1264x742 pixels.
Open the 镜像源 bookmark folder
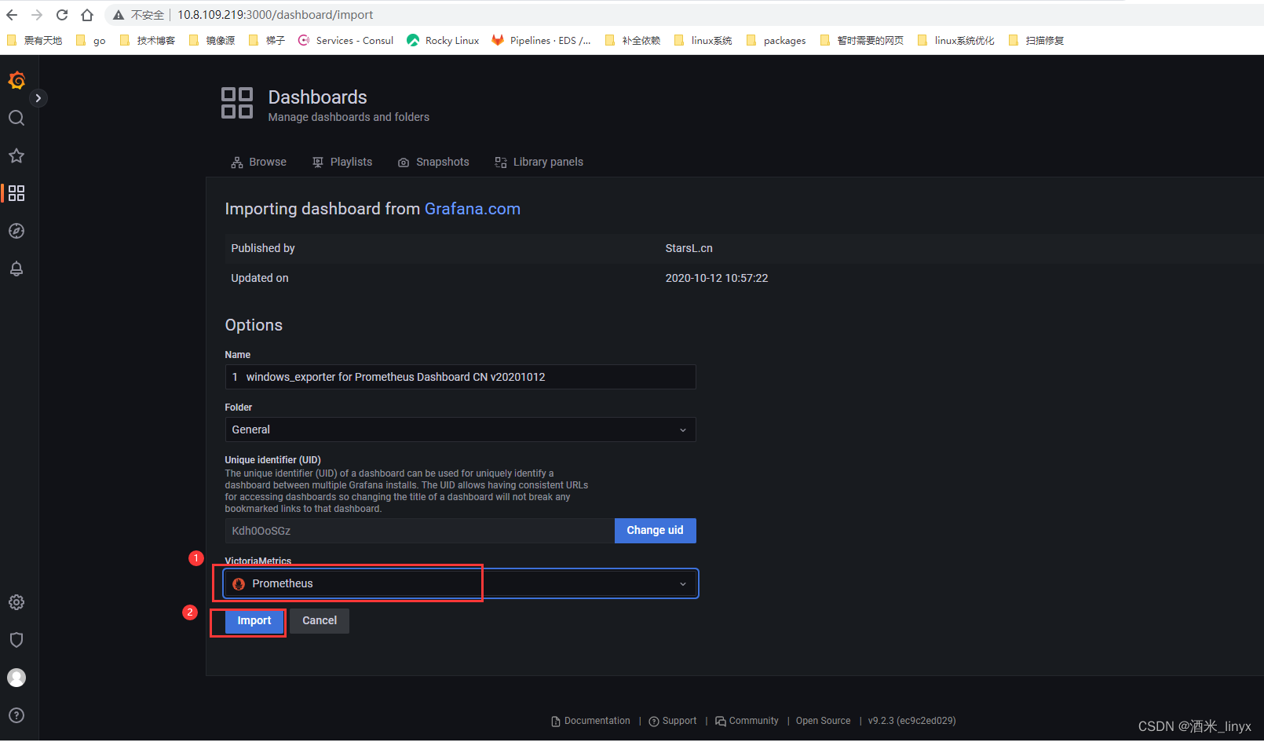coord(212,41)
